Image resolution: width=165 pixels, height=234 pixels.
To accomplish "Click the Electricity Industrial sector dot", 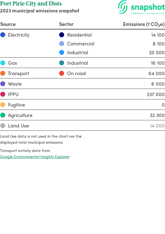I will pyautogui.click(x=62, y=53).
